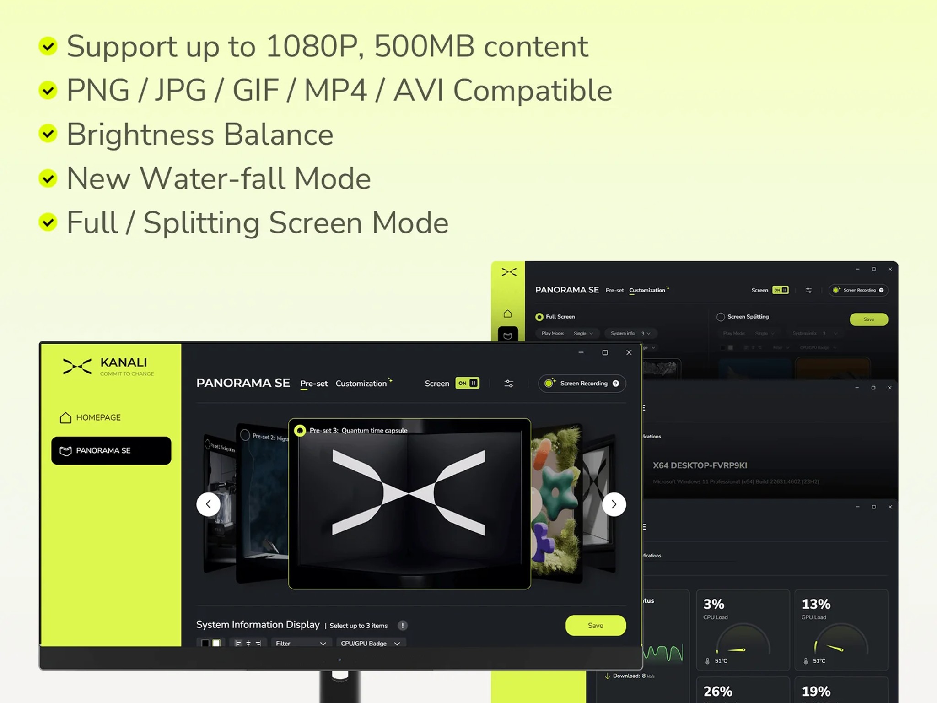This screenshot has width=937, height=703.
Task: Select the Pre-set 3 Quantum time capsule radio
Action: pyautogui.click(x=300, y=430)
